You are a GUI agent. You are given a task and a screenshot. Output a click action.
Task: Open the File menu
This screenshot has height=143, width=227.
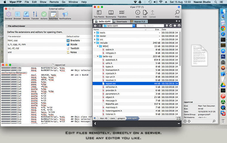pyautogui.click(x=27, y=2)
